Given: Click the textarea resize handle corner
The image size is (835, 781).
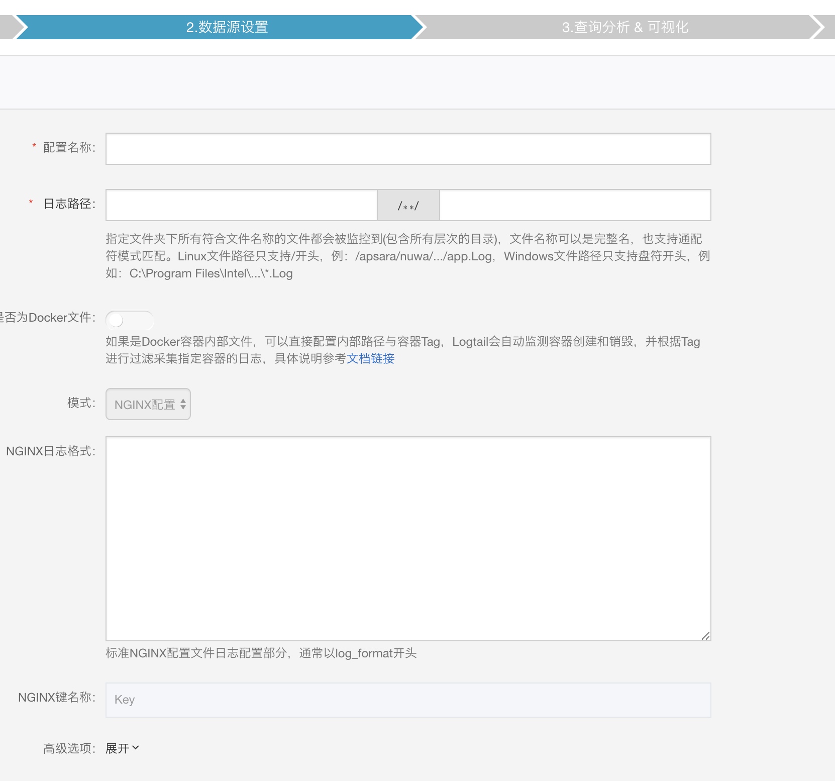Looking at the screenshot, I should click(705, 636).
